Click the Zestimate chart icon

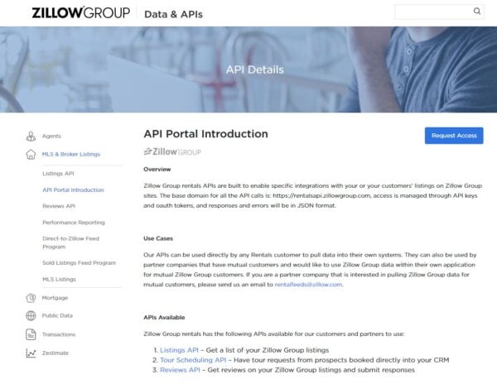31,353
